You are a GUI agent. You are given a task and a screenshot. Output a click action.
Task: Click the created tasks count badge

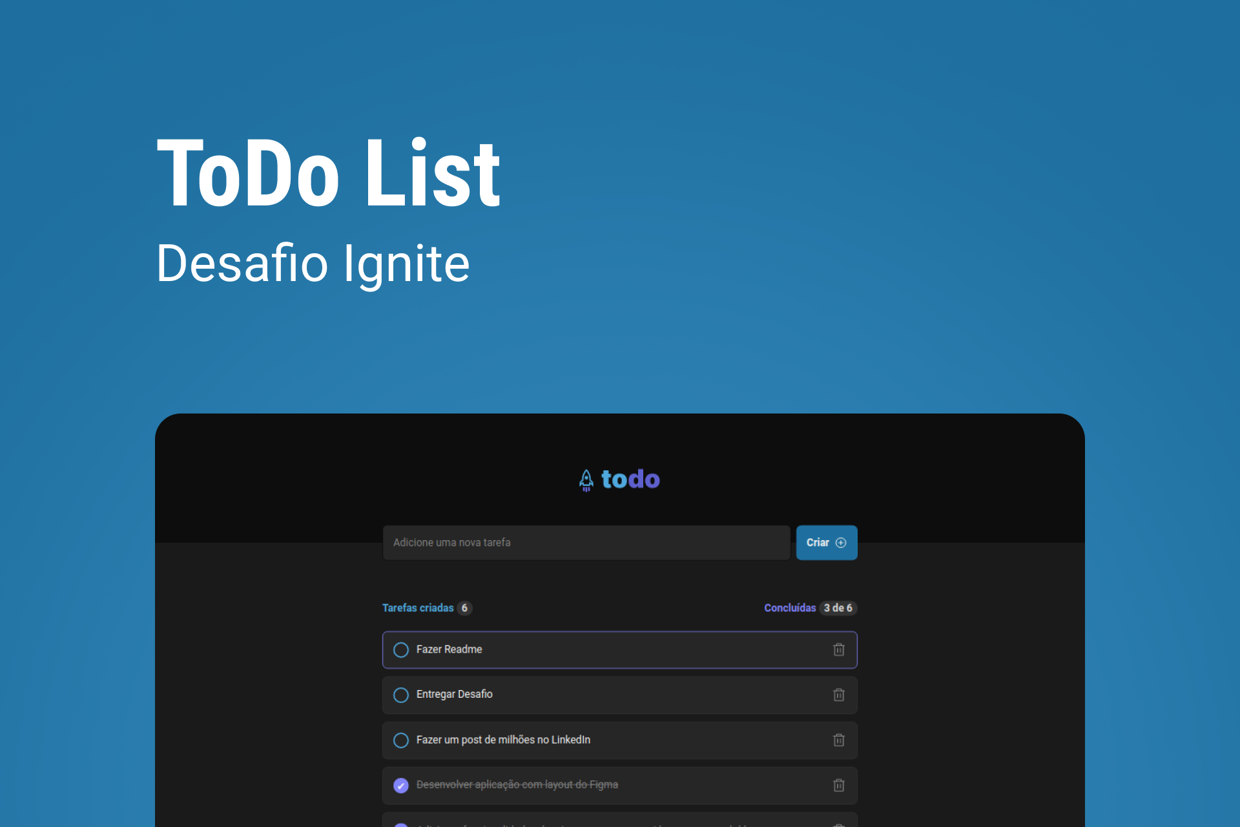coord(464,608)
